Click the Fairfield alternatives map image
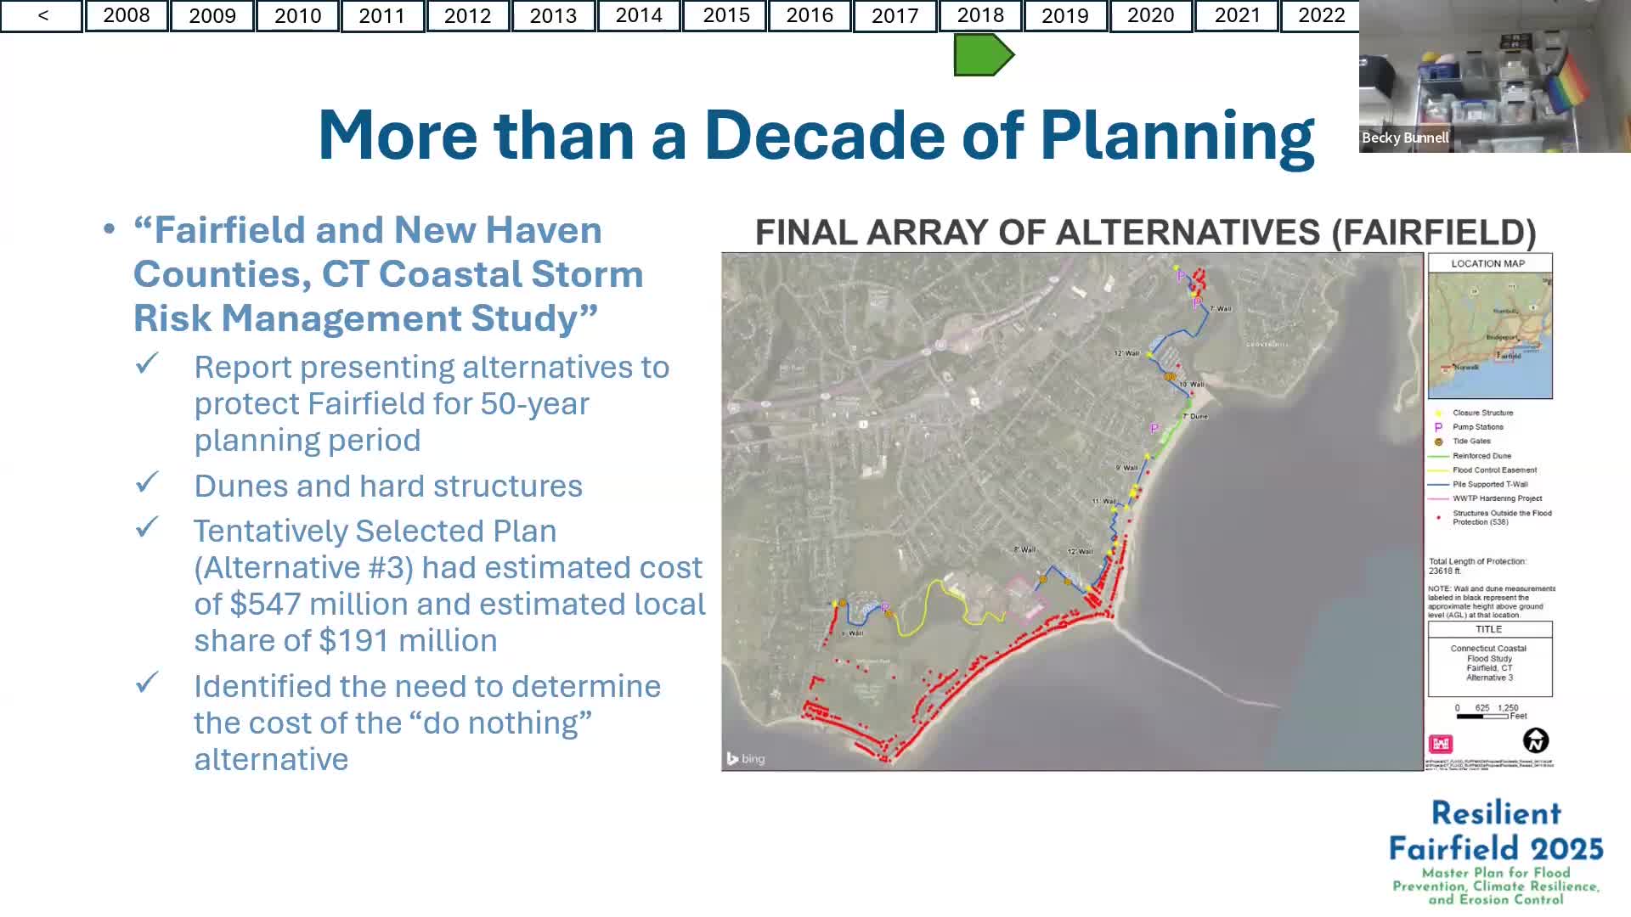The image size is (1631, 917). click(1072, 511)
